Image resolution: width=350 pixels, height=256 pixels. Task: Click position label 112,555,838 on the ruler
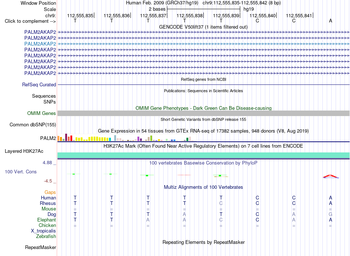point(190,15)
